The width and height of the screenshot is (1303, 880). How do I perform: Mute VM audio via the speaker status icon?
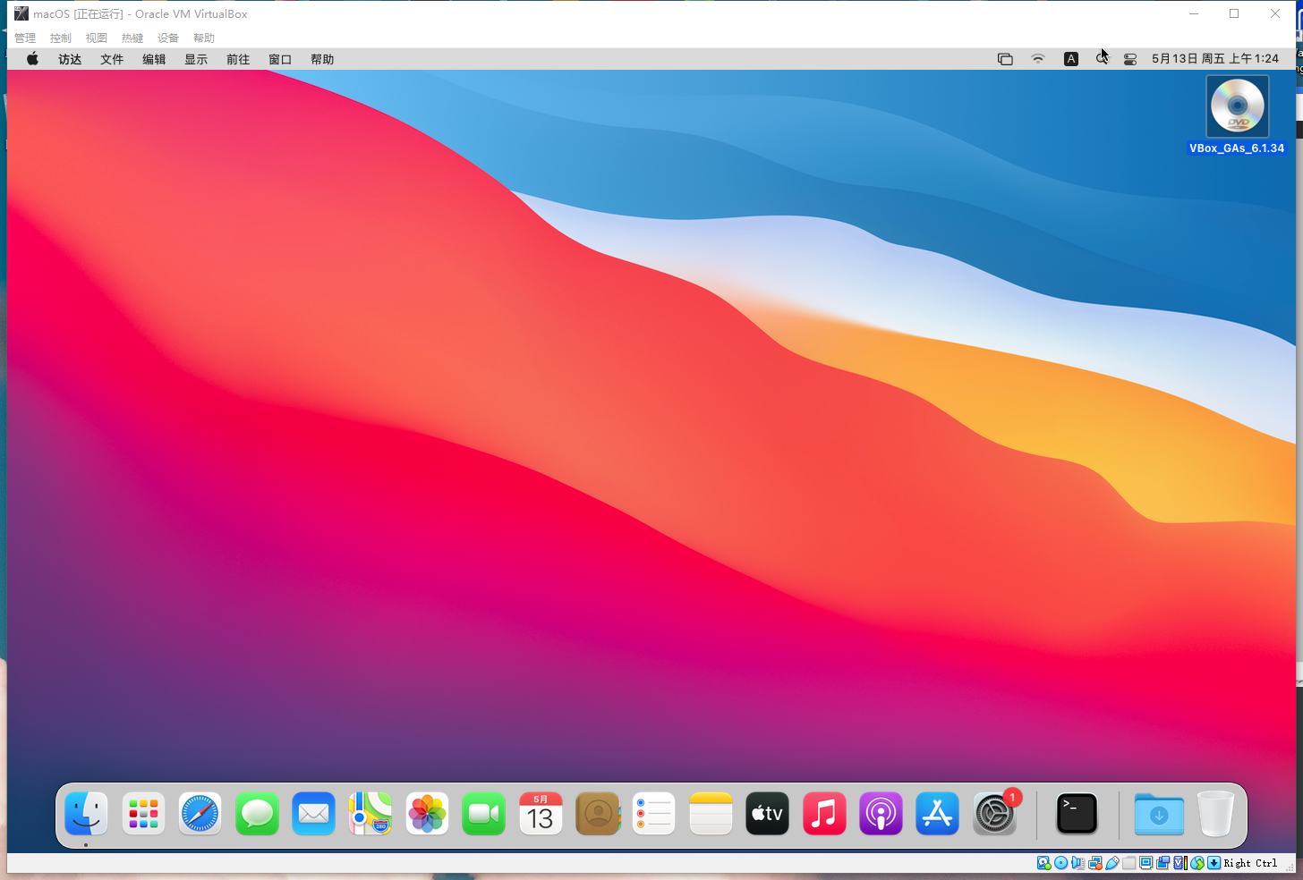coord(1077,862)
